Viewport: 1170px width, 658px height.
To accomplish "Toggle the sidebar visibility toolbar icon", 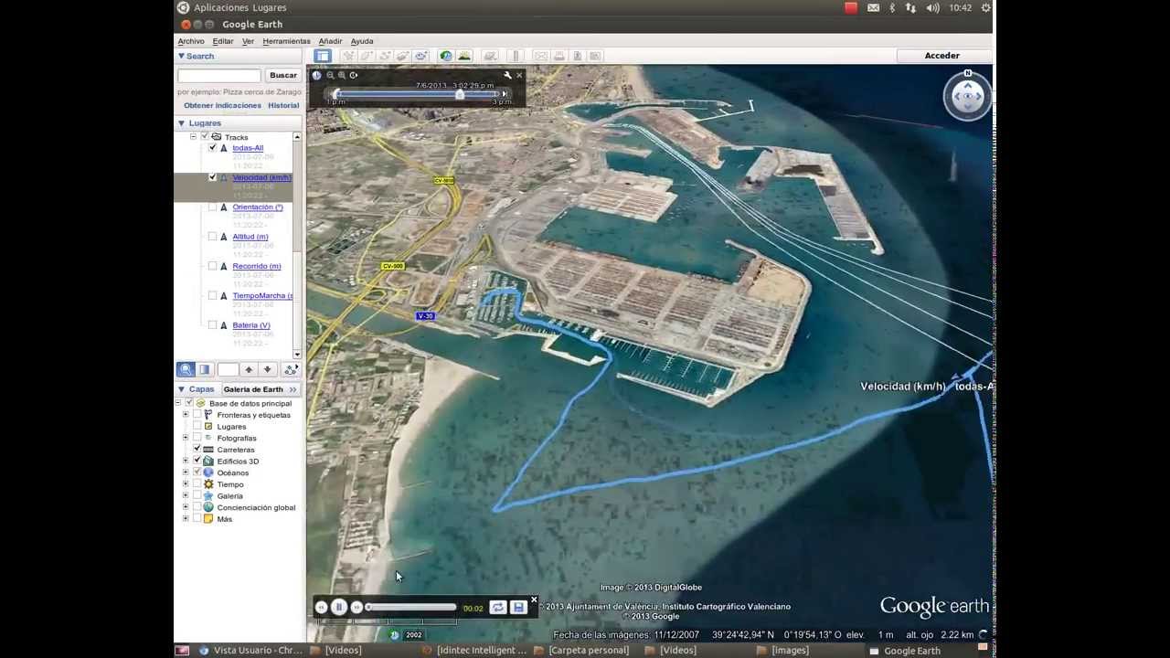I will [x=323, y=56].
